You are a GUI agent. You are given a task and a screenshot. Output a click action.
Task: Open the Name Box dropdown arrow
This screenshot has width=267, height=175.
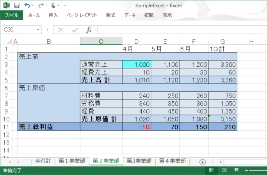click(x=38, y=30)
